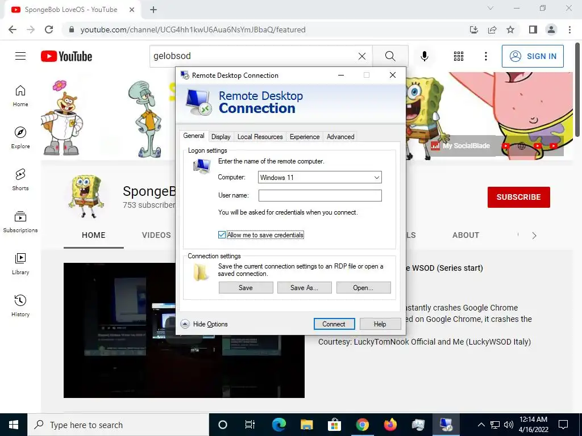Select the channel HOME tab

(94, 235)
